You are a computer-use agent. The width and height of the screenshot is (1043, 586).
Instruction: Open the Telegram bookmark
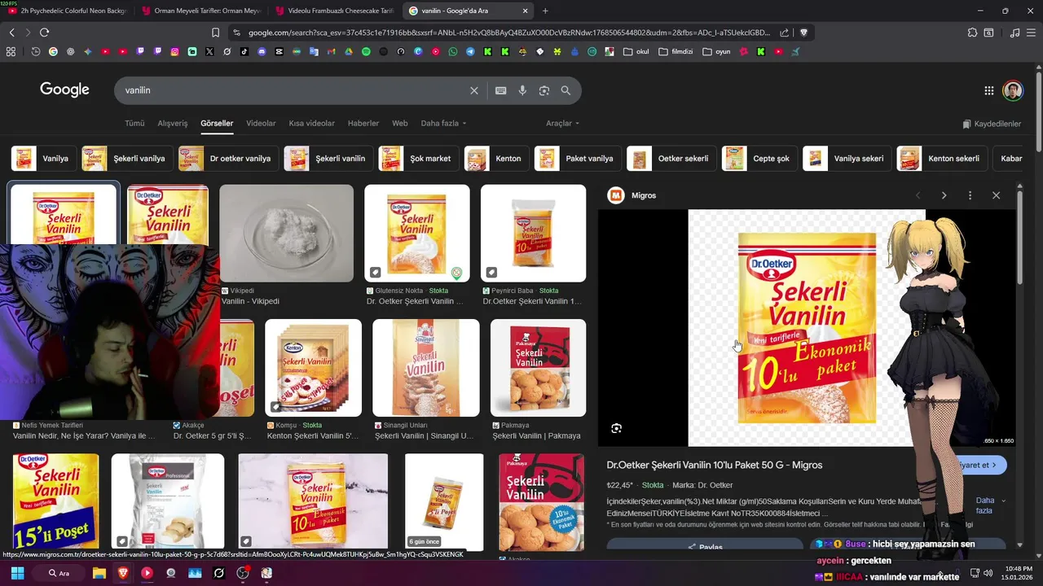tap(470, 51)
